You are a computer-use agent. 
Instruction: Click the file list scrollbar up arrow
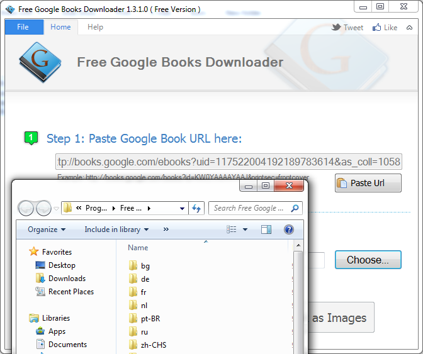click(x=298, y=245)
